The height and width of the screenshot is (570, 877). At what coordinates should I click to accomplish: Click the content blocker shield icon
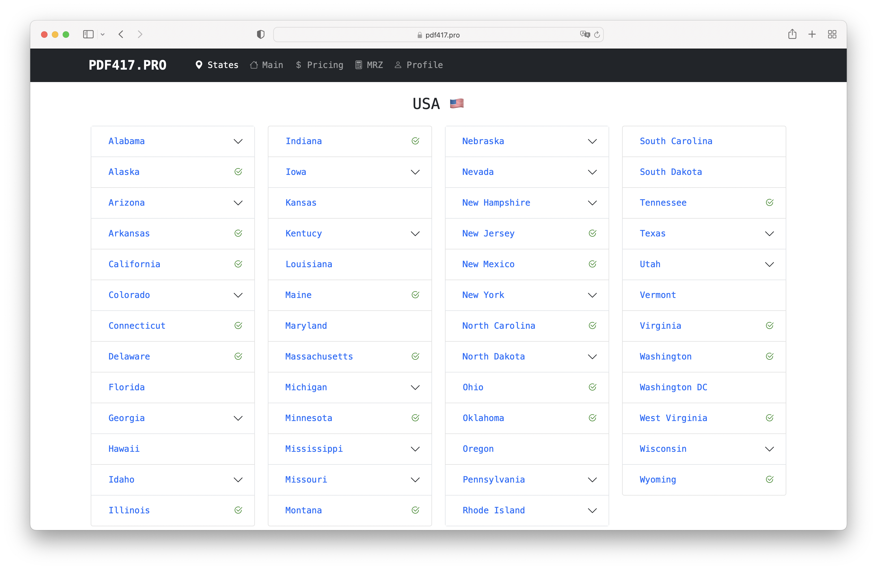click(x=260, y=34)
